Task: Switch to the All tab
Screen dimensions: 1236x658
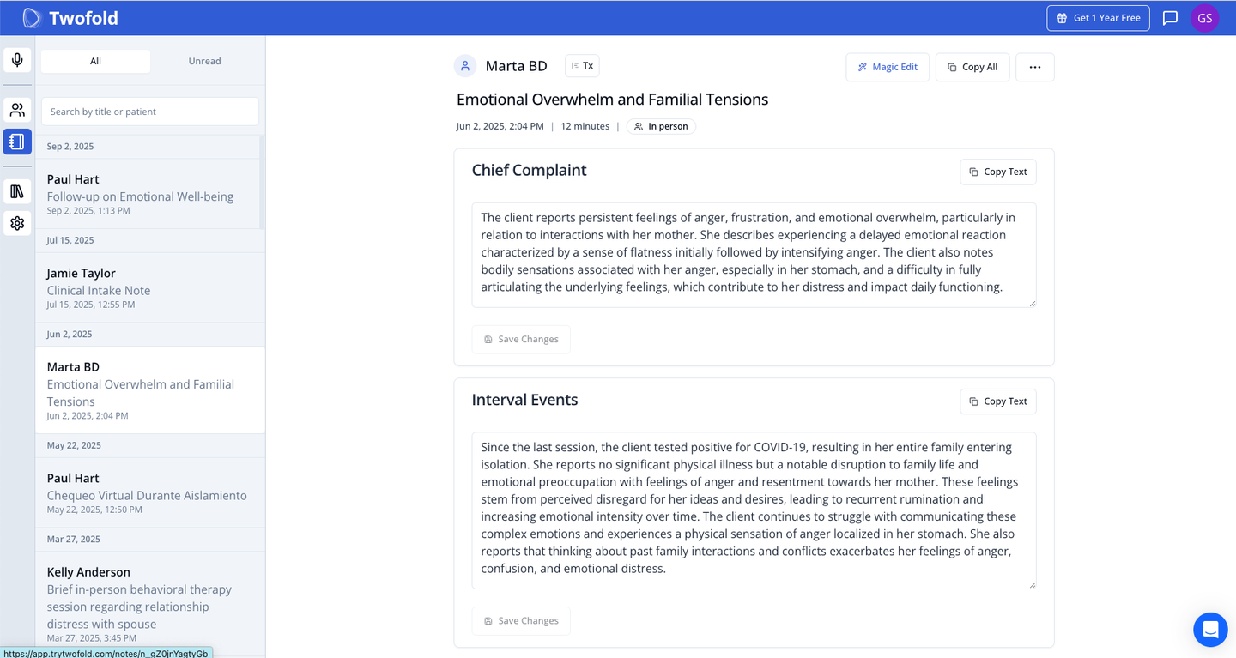Action: (x=95, y=61)
